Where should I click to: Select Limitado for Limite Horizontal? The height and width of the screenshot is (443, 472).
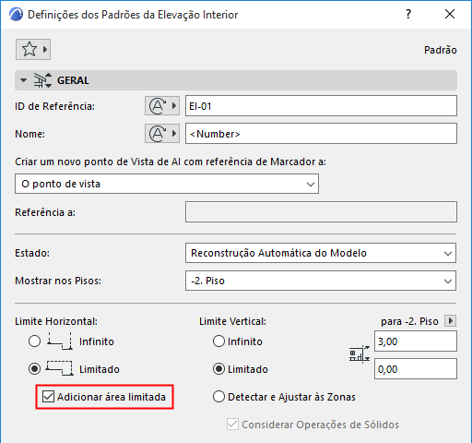pos(34,368)
